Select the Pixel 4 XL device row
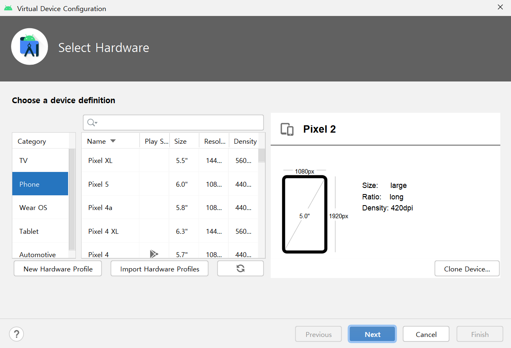Viewport: 511px width, 348px height. pos(170,231)
